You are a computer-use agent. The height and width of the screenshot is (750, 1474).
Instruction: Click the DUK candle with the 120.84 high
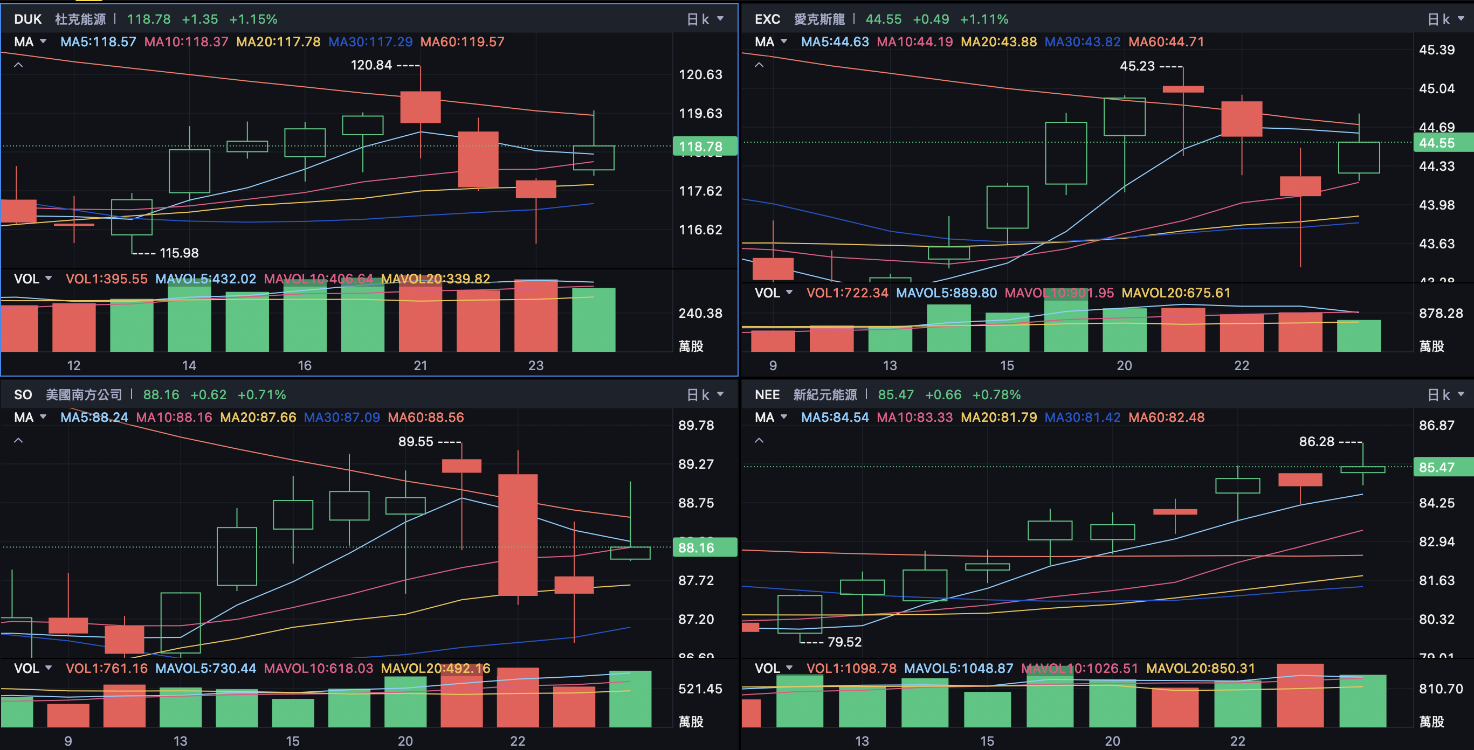(420, 107)
